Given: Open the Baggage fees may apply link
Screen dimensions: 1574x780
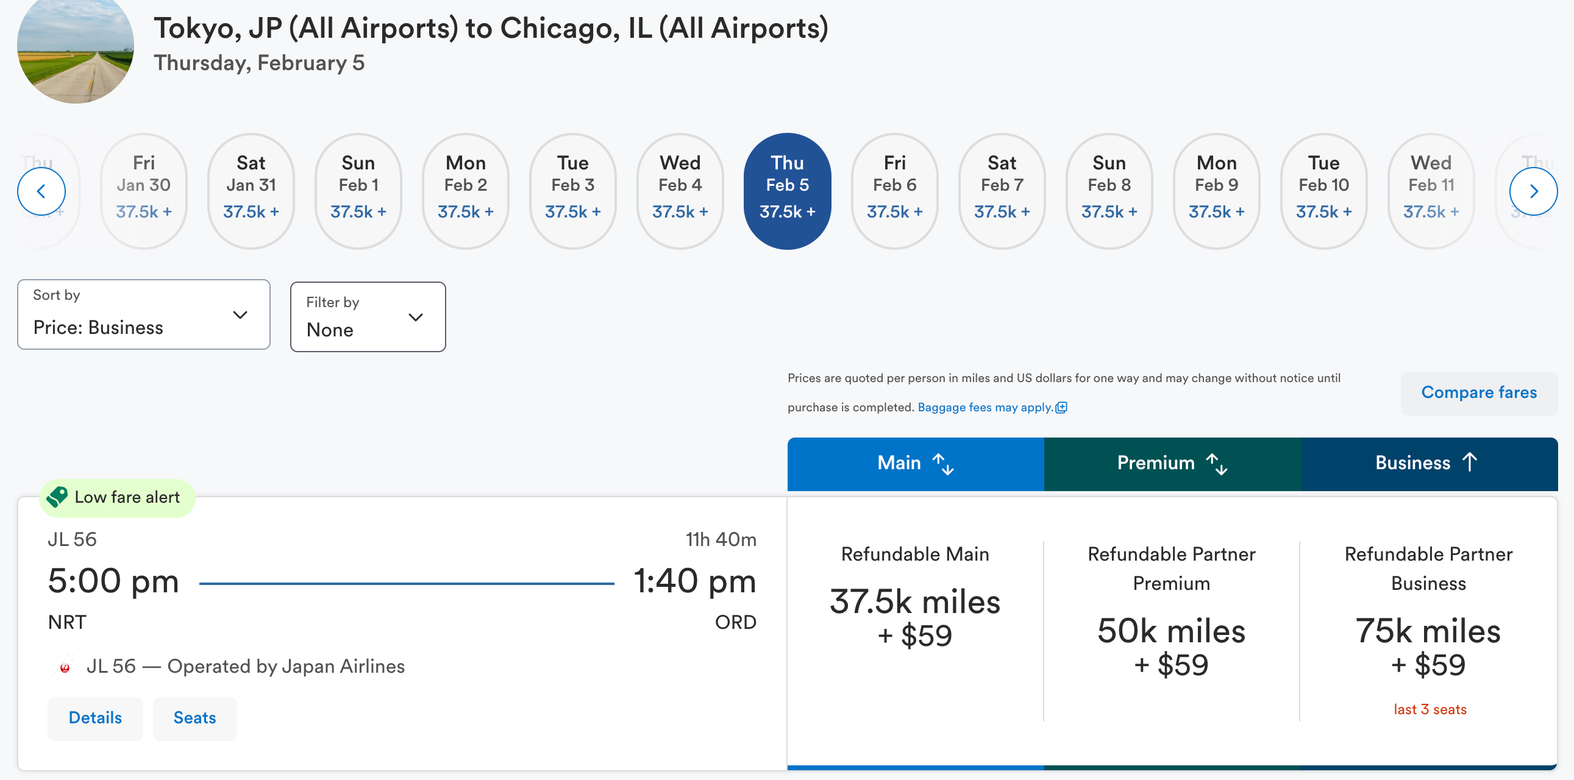Looking at the screenshot, I should pyautogui.click(x=985, y=408).
